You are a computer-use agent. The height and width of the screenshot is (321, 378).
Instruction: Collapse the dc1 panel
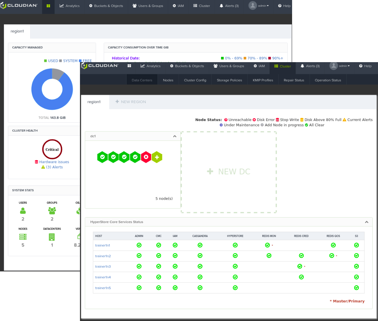[175, 136]
